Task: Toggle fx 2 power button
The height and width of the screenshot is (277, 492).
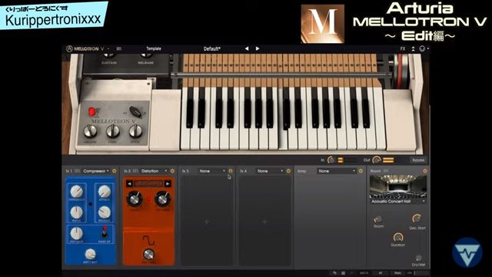Action: tap(172, 171)
